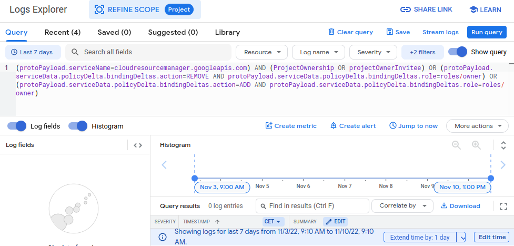Click the info icon in time banner
Screen dimensions: 514x246
[162, 237]
